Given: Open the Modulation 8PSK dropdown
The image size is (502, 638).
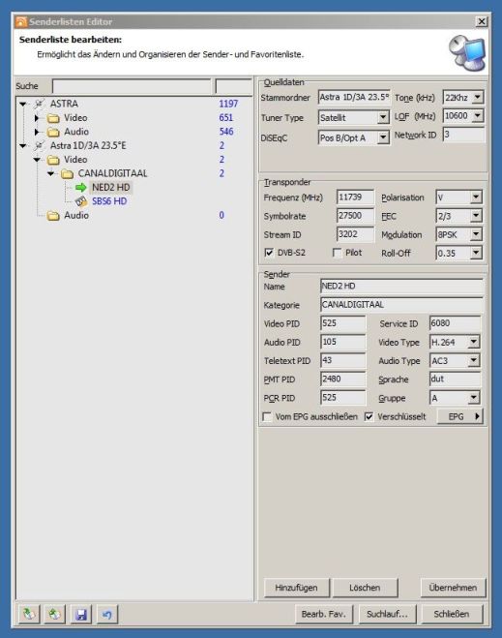Looking at the screenshot, I should (476, 234).
